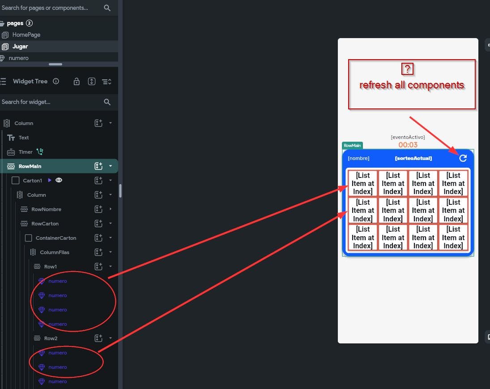490x389 pixels.
Task: Collapse Carton1 tree arrow
Action: (111, 180)
